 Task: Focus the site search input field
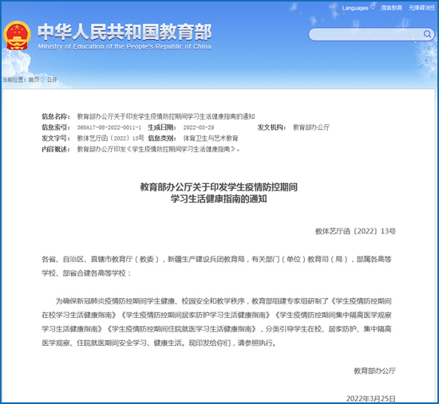[371, 34]
